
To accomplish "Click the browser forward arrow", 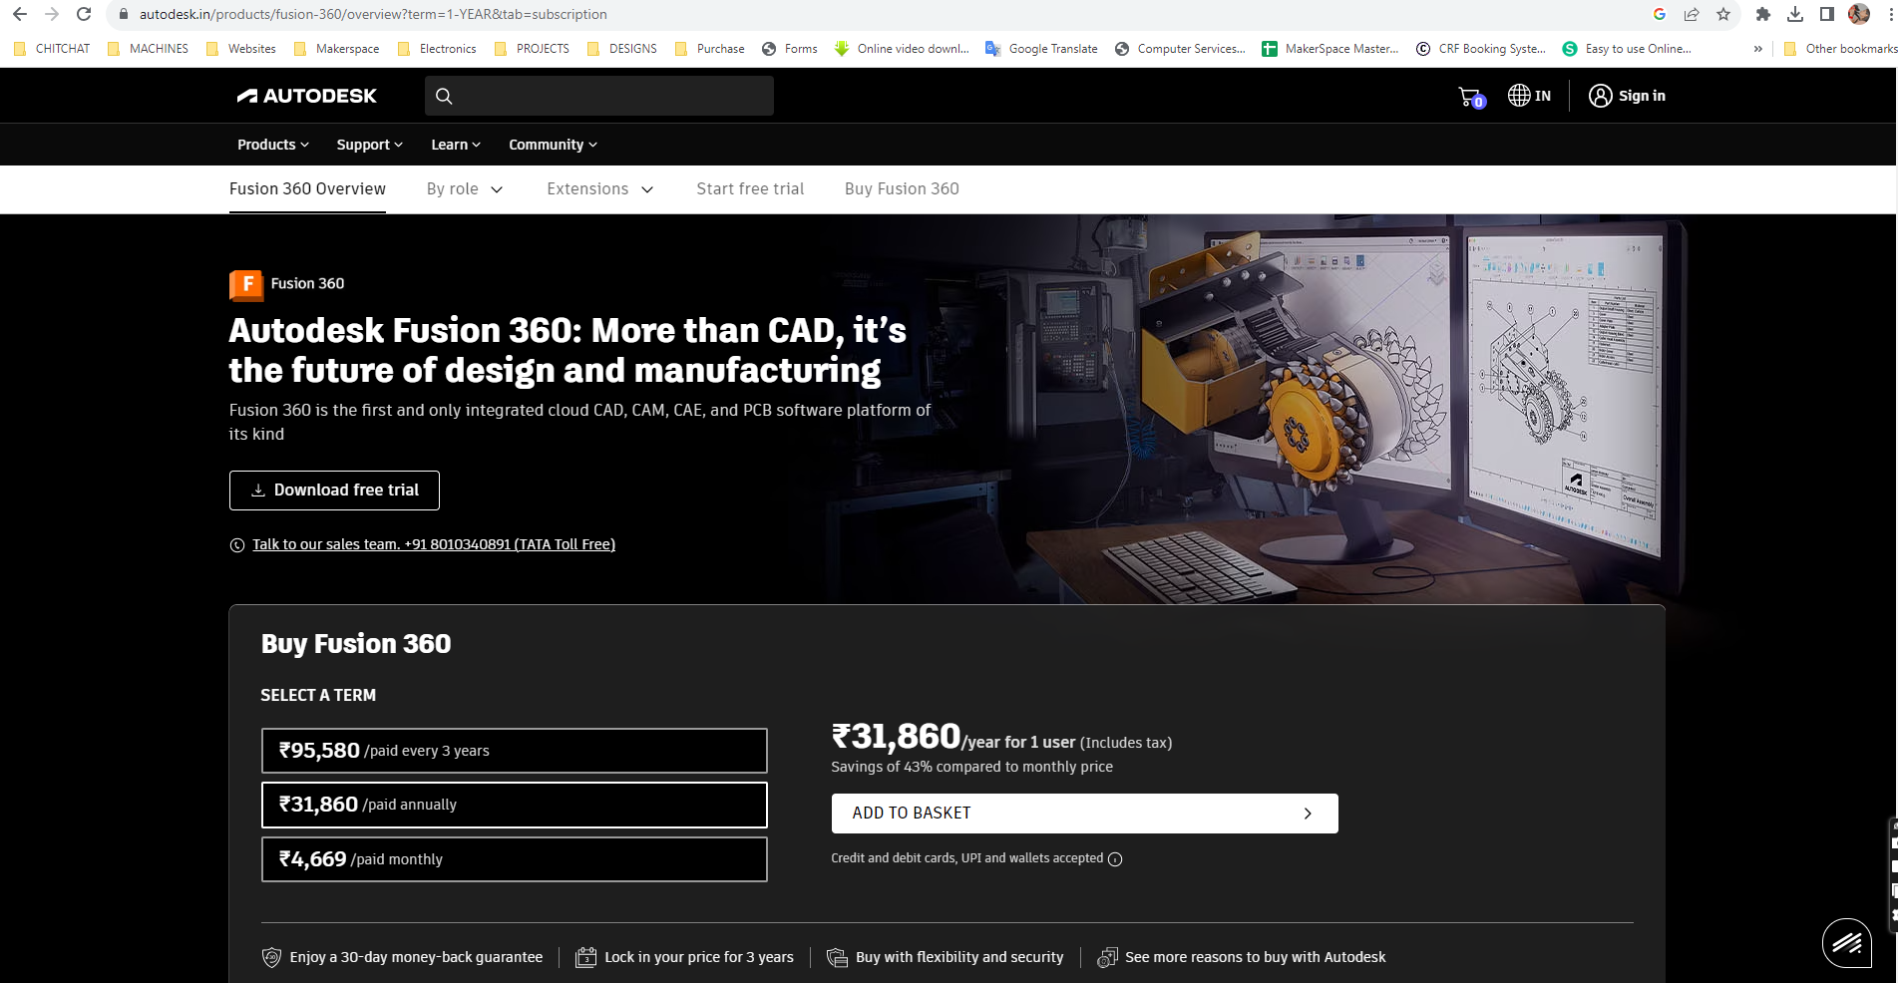I will pos(52,14).
